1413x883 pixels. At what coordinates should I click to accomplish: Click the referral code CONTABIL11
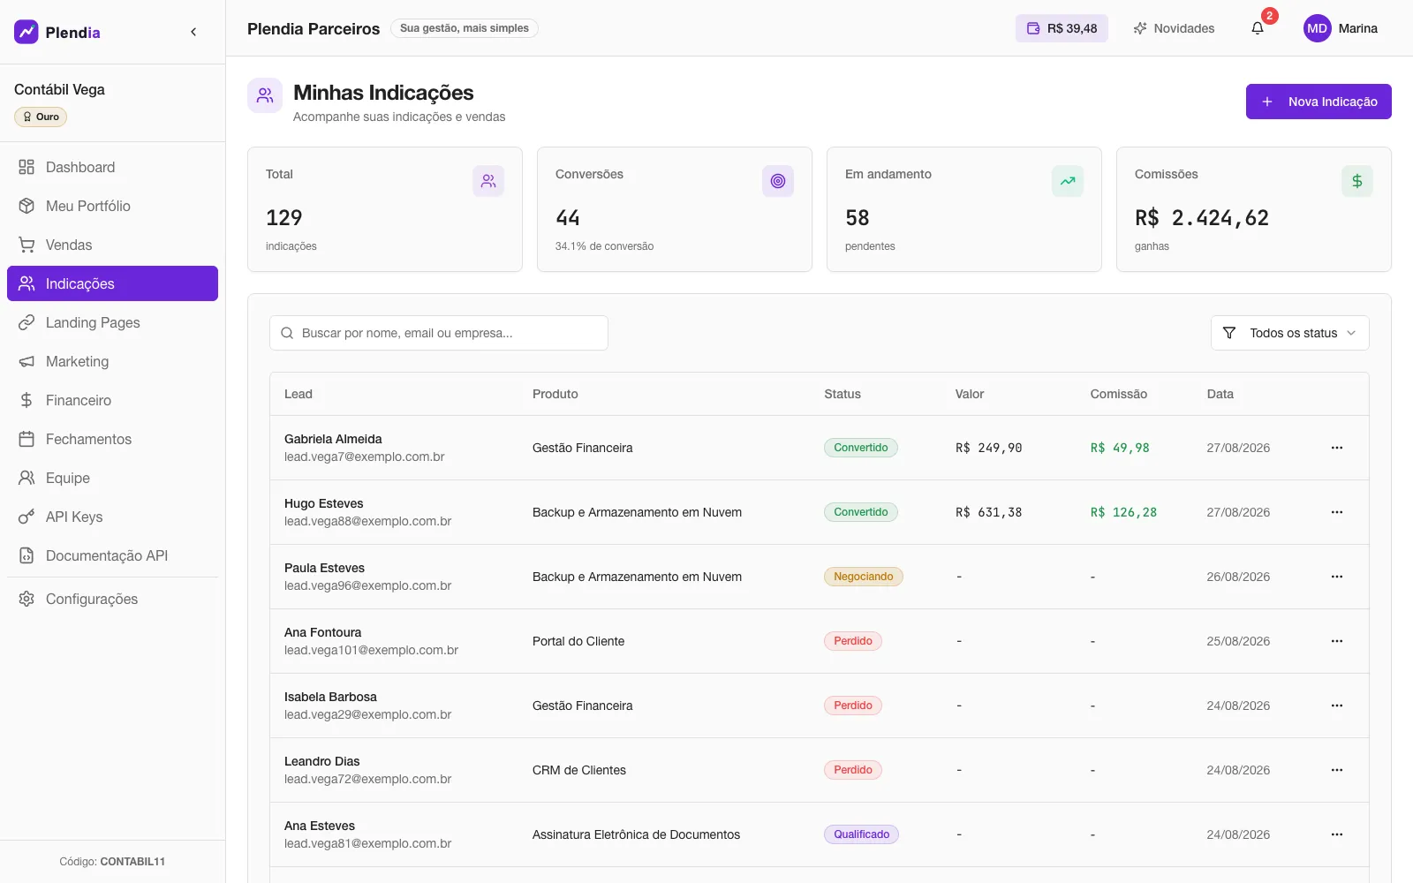click(x=132, y=862)
